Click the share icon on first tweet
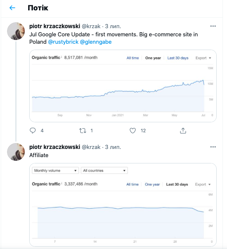The width and height of the screenshot is (227, 249). 183,130
